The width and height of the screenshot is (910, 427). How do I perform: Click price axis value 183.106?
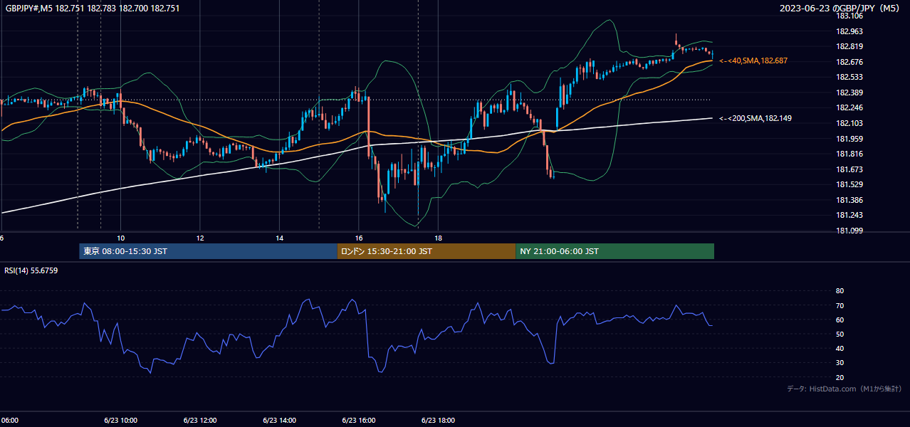(x=849, y=16)
